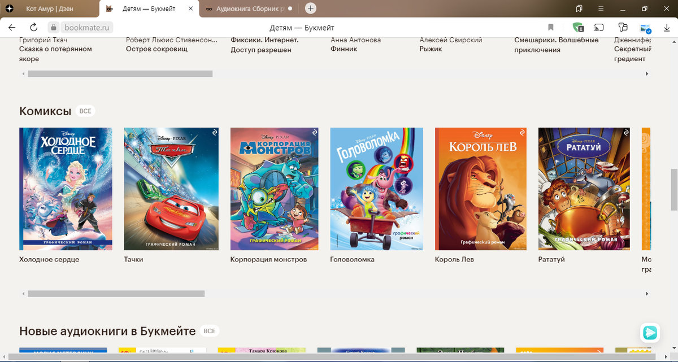Open the Новые аудиокниги в Букмейте heading

tap(107, 331)
